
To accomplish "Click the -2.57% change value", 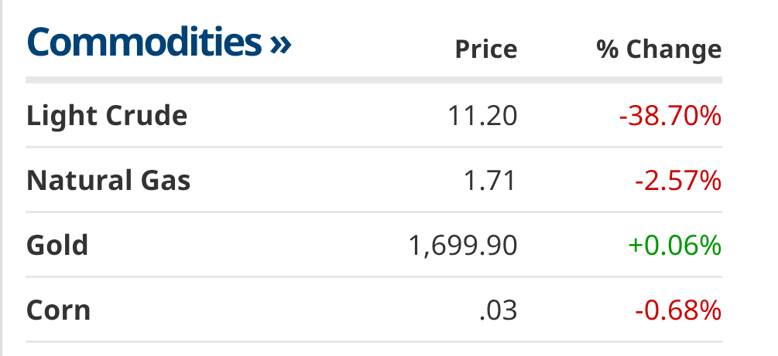I will (x=678, y=181).
